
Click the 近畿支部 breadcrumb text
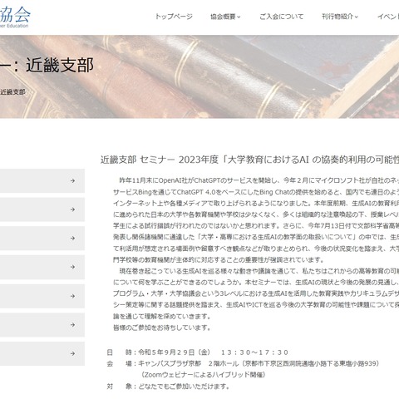tap(12, 91)
